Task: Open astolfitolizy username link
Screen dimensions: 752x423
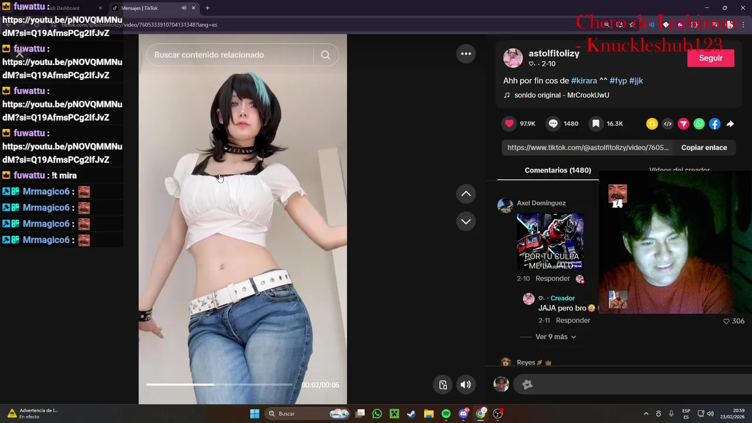Action: pos(553,53)
